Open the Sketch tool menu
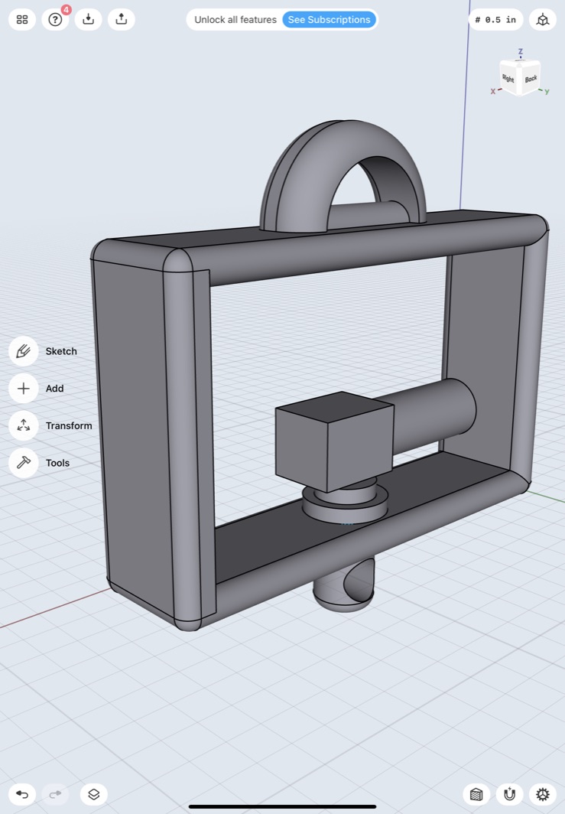This screenshot has height=814, width=565. pos(24,351)
